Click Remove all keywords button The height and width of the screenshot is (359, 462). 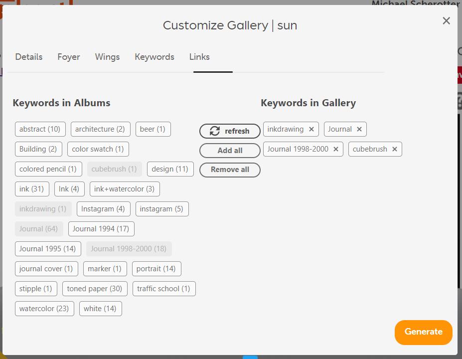click(230, 170)
